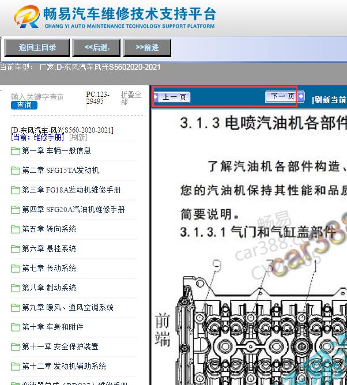Viewport: 347px width, 385px height.
Task: Open folder icon of 第九章 暖风、通风空调系统
Action: coord(15,308)
